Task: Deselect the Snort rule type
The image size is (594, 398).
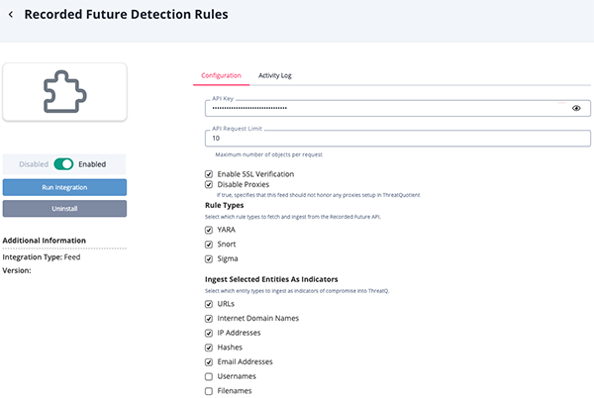Action: point(209,244)
